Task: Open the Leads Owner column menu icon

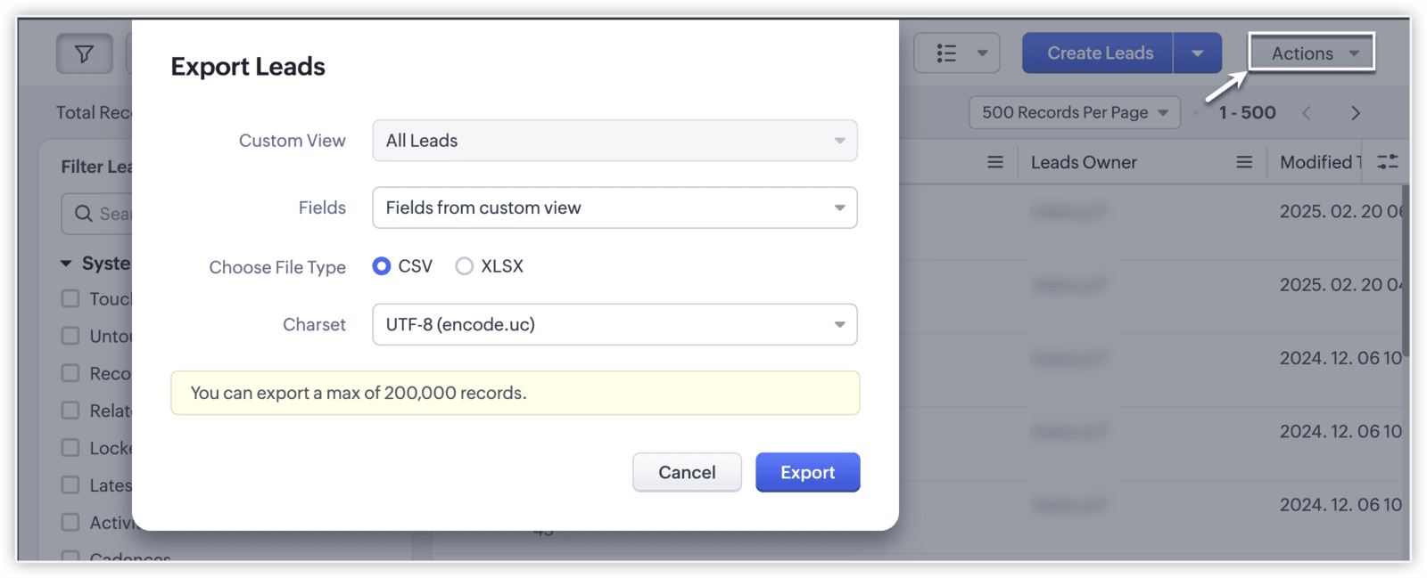Action: 1243,162
